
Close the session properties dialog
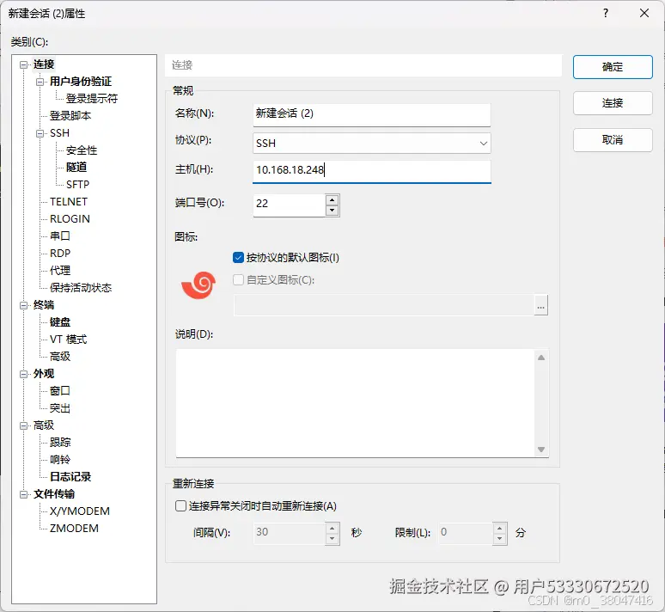[x=644, y=13]
